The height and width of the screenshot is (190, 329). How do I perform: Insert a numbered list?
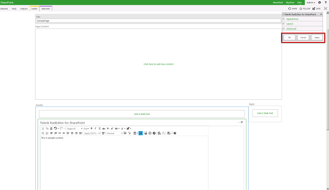(x=47, y=133)
